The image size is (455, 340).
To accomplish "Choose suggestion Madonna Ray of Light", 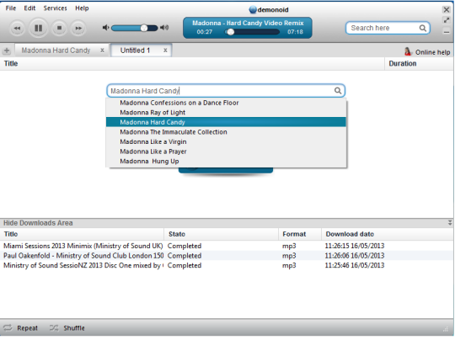I will click(x=226, y=113).
